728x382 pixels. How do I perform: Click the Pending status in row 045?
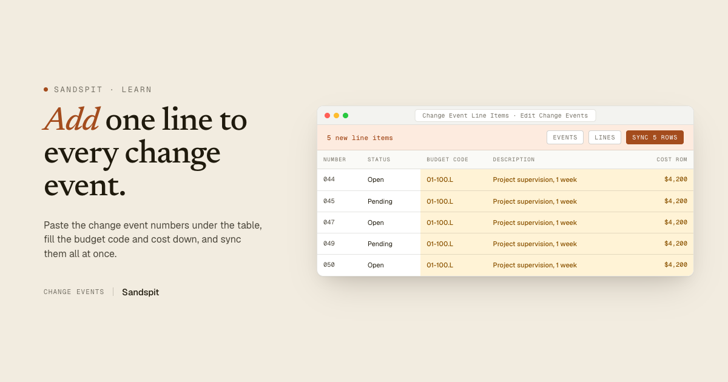point(380,201)
